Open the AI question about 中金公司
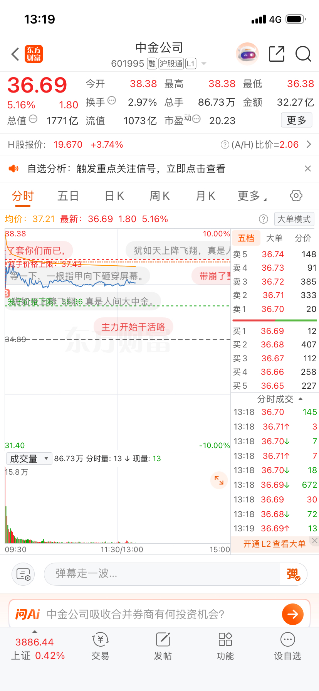The width and height of the screenshot is (319, 691). 136,614
